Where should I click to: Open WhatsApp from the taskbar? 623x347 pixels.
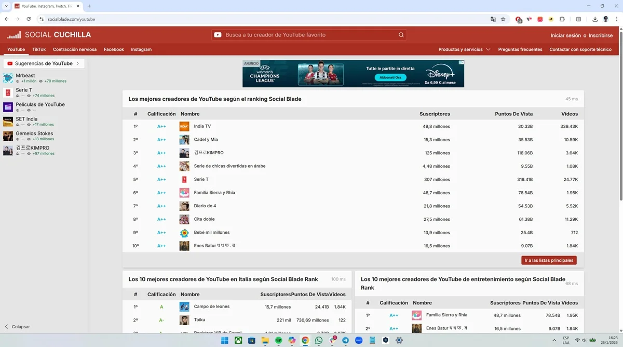pyautogui.click(x=318, y=340)
